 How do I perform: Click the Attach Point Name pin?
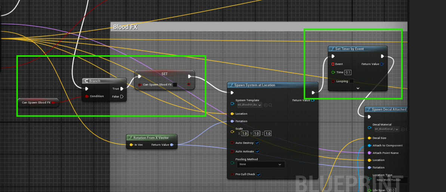[x=369, y=153]
